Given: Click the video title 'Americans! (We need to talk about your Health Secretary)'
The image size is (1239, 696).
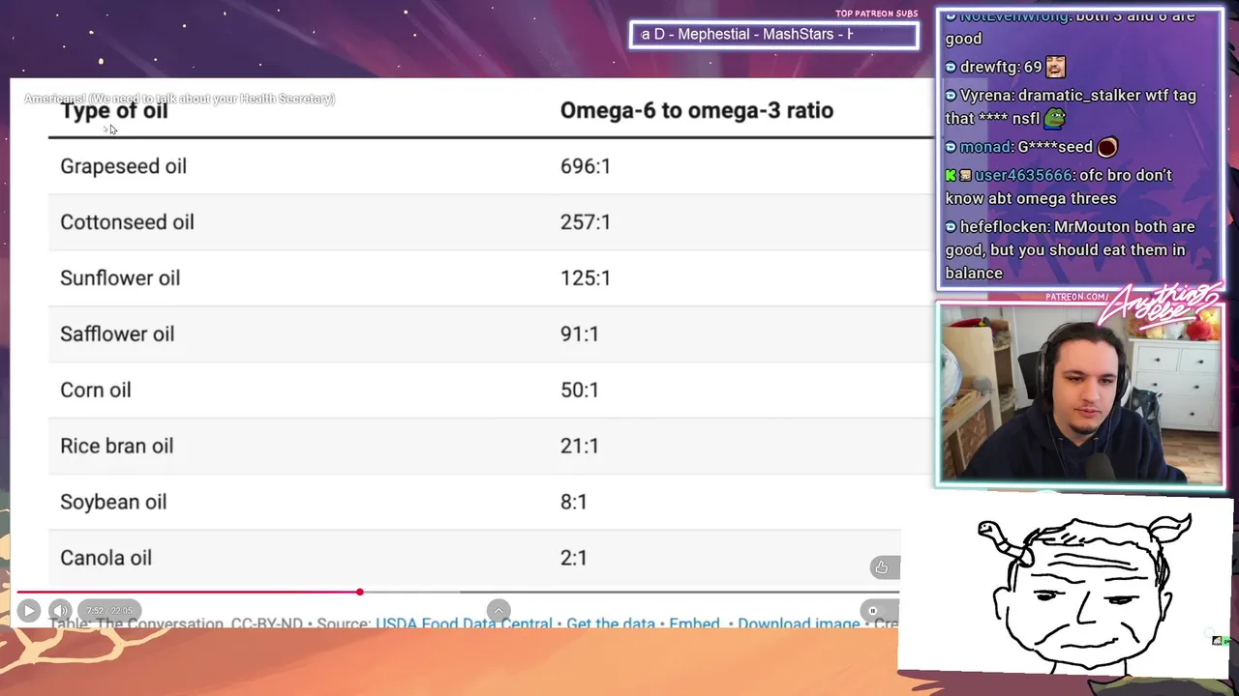Looking at the screenshot, I should pyautogui.click(x=179, y=99).
